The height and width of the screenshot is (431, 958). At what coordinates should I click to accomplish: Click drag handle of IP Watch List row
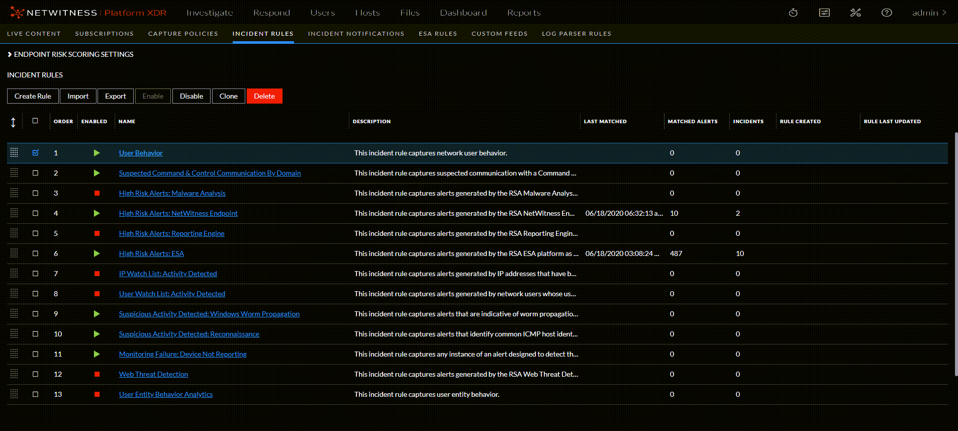pyautogui.click(x=14, y=274)
